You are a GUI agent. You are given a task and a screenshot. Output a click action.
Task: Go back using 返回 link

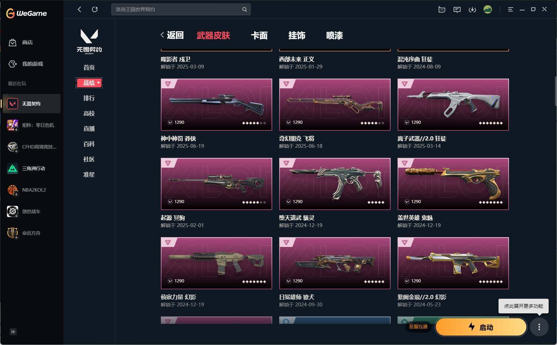pos(172,35)
